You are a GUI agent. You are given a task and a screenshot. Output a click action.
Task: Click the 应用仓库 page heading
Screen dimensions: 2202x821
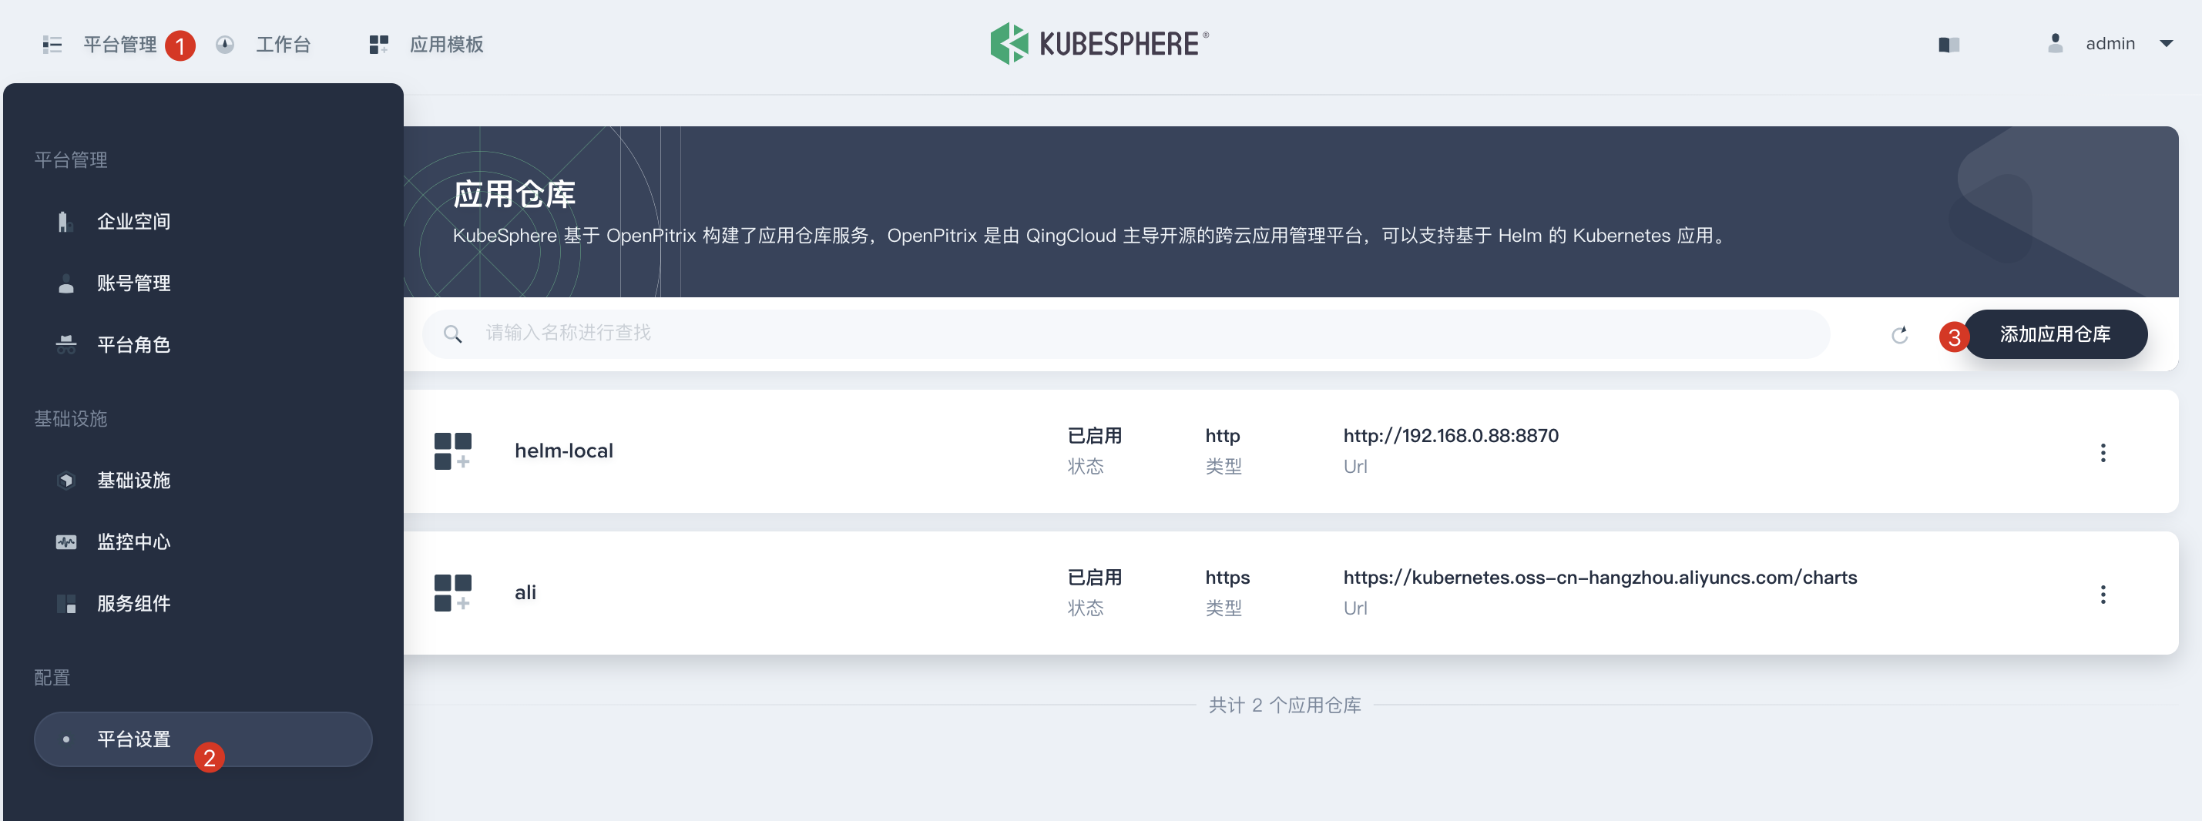514,195
